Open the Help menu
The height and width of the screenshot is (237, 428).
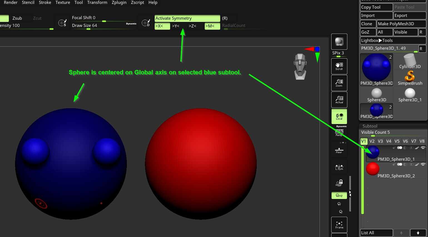coord(153,2)
